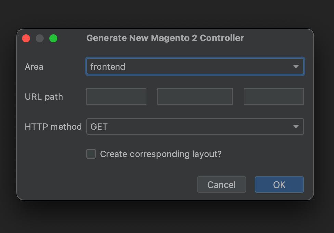Expand the HTTP method dropdown arrow
This screenshot has width=334, height=233.
(296, 127)
